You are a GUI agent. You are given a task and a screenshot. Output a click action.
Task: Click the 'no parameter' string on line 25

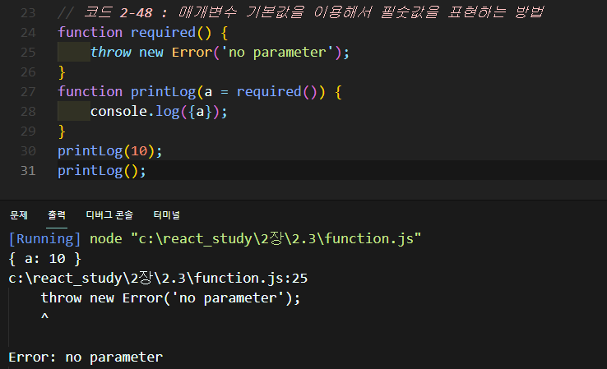click(277, 53)
